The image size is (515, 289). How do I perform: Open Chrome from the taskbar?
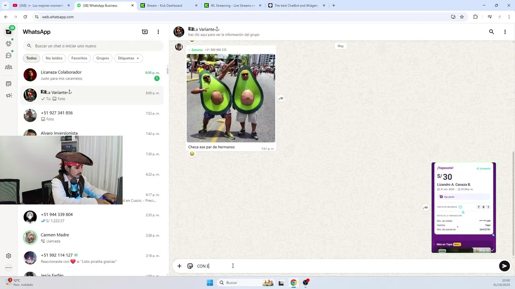click(x=294, y=283)
